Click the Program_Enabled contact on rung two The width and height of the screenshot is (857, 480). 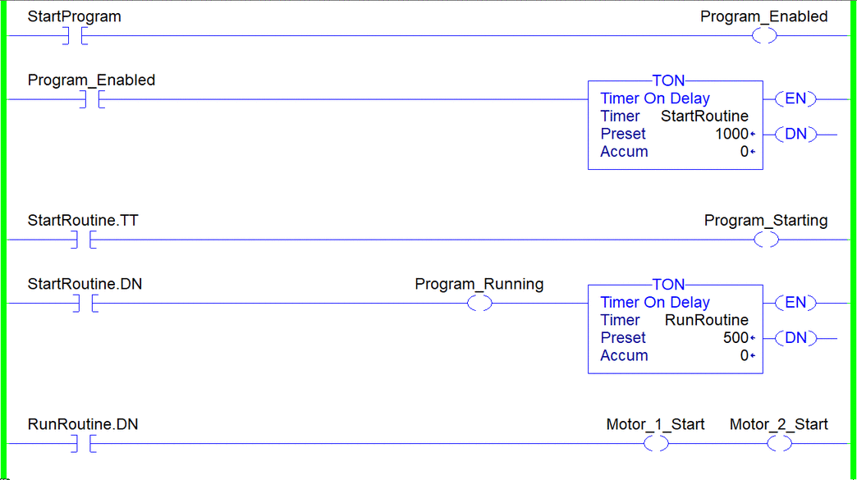90,99
